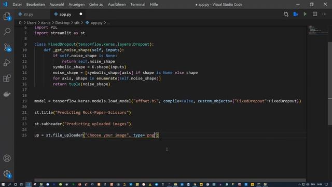Open the Datei menu
Image resolution: width=332 pixels, height=187 pixels.
tap(17, 5)
